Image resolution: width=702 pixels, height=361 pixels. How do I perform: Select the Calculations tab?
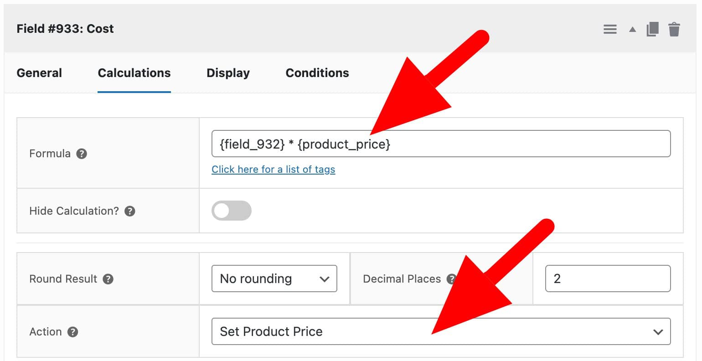tap(134, 73)
